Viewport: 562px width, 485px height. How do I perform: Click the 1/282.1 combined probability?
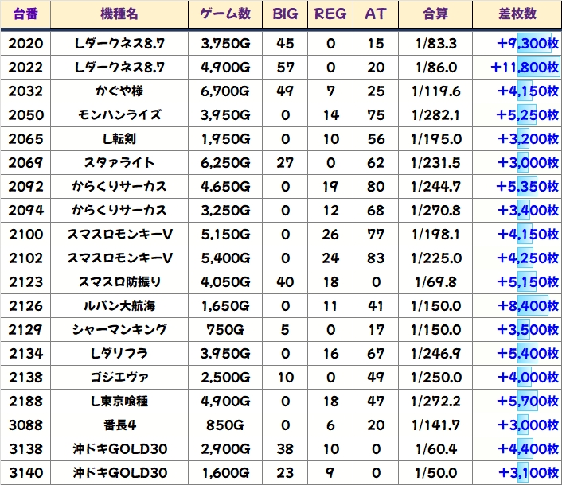point(436,115)
